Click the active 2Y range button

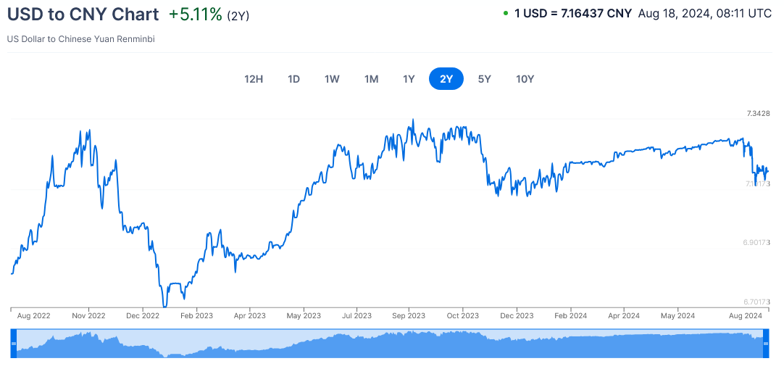(446, 79)
